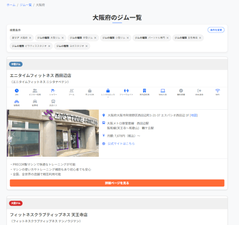The height and width of the screenshot is (225, 239).
Task: Remove the エリア 大阪府 filter chip
Action: click(x=30, y=38)
